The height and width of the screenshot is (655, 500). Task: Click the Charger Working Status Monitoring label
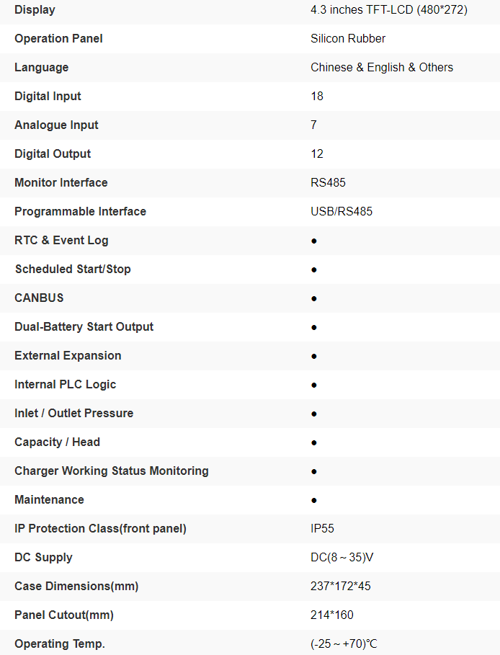click(112, 471)
